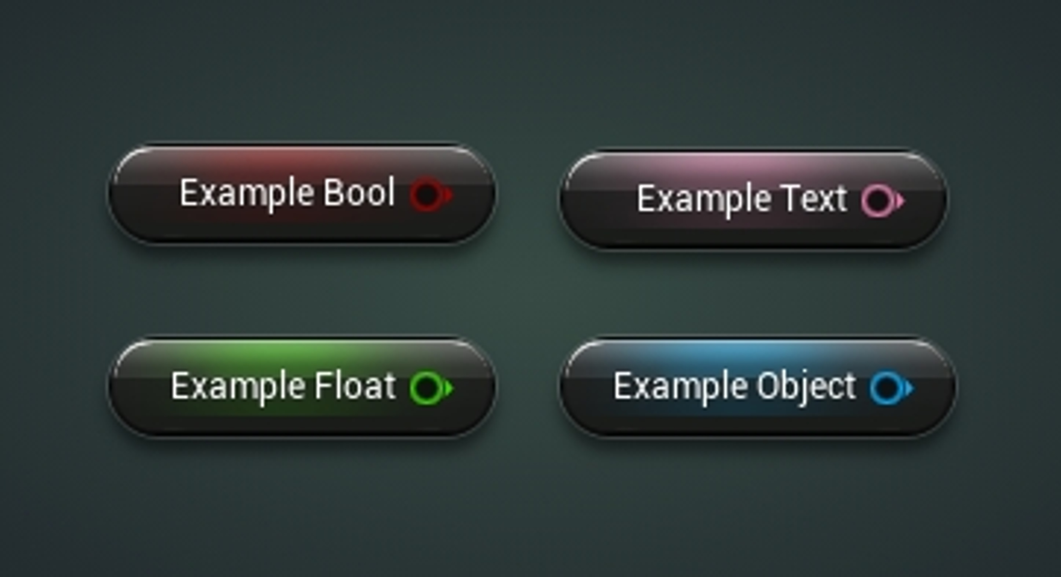Select the Example Float label text

tap(283, 387)
